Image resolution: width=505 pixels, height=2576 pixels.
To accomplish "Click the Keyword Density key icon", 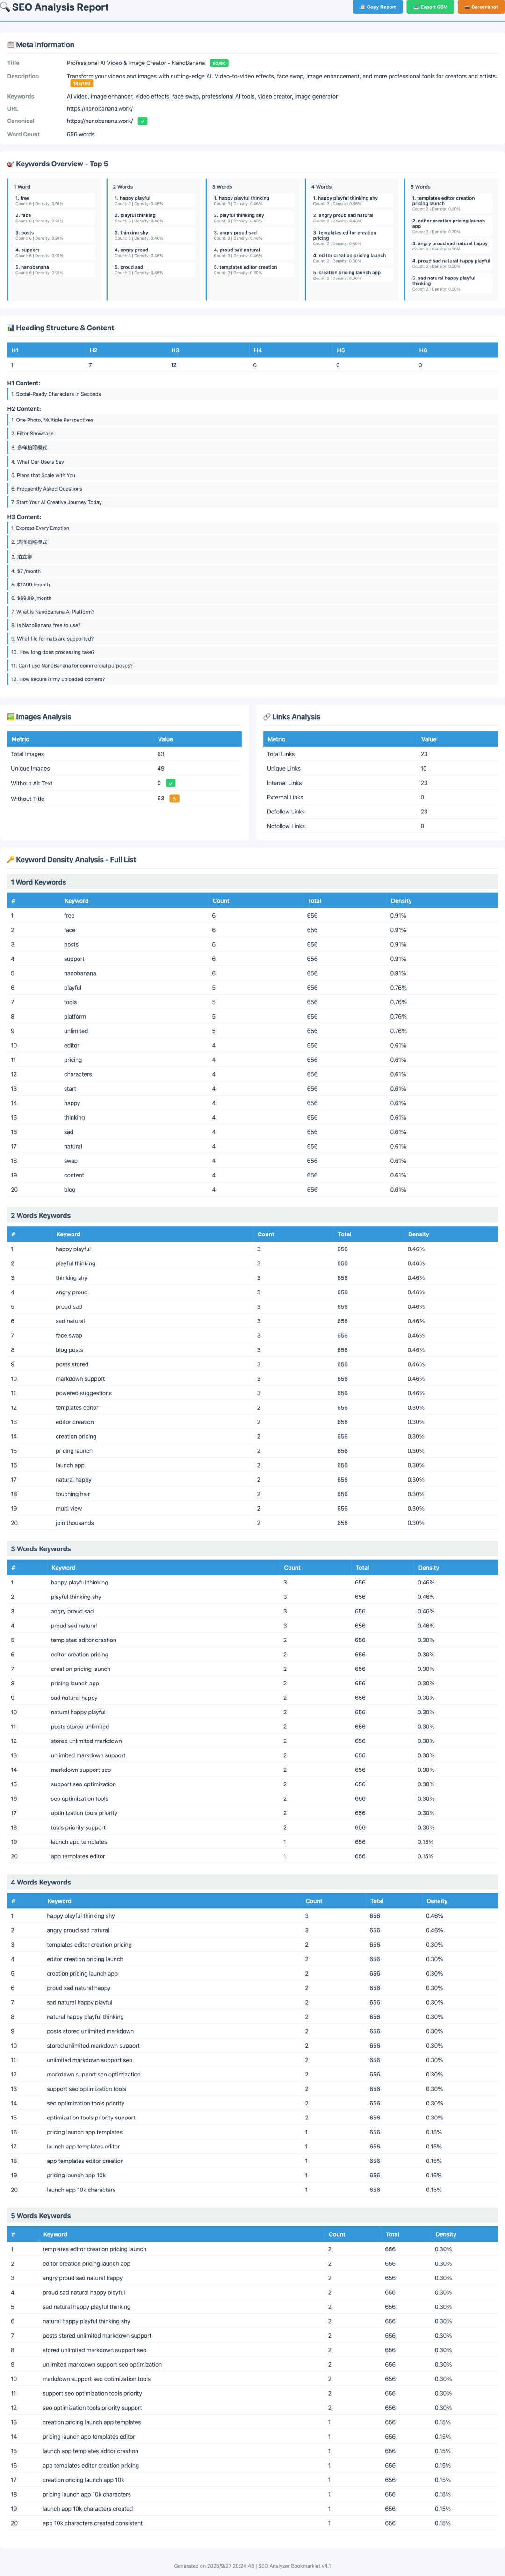I will tap(11, 860).
